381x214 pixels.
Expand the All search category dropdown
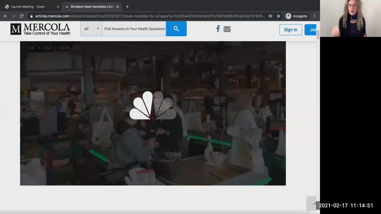coord(91,29)
